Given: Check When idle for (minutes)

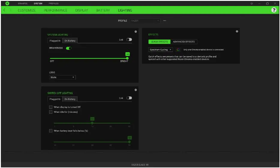Looking at the screenshot, I should click(51, 112).
